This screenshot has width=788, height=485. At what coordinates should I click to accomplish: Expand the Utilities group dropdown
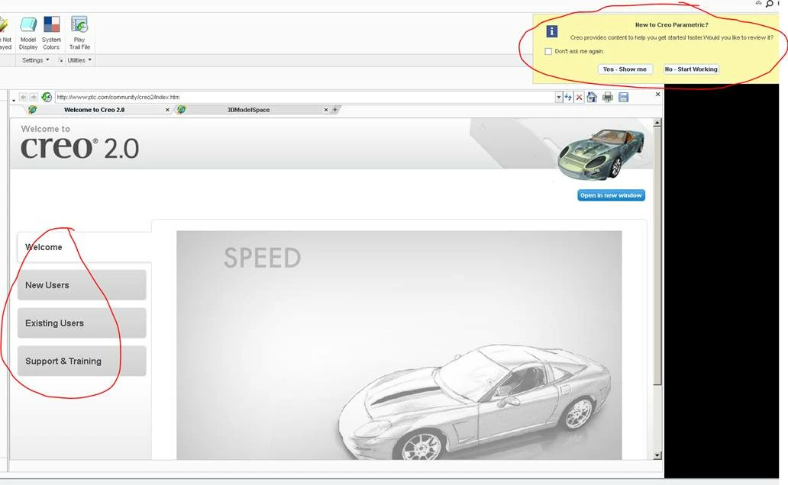(x=80, y=60)
